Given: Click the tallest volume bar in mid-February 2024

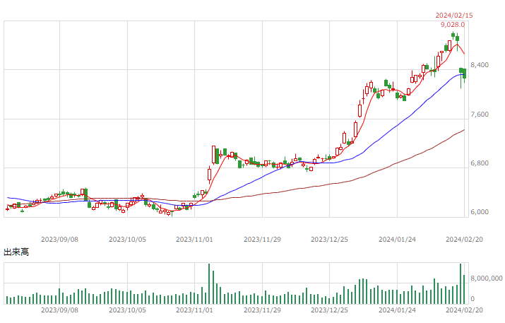Looking at the screenshot, I should (x=461, y=284).
